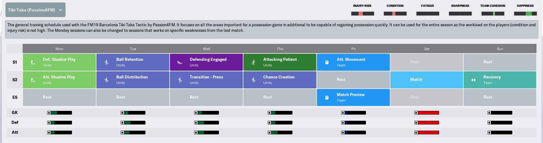Open the Tiki Taka (Passion4FM) schedule dropdown
The height and width of the screenshot is (143, 543).
35,10
